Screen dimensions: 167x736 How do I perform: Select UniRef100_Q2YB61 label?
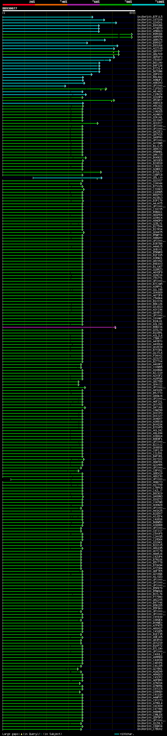pos(150,669)
